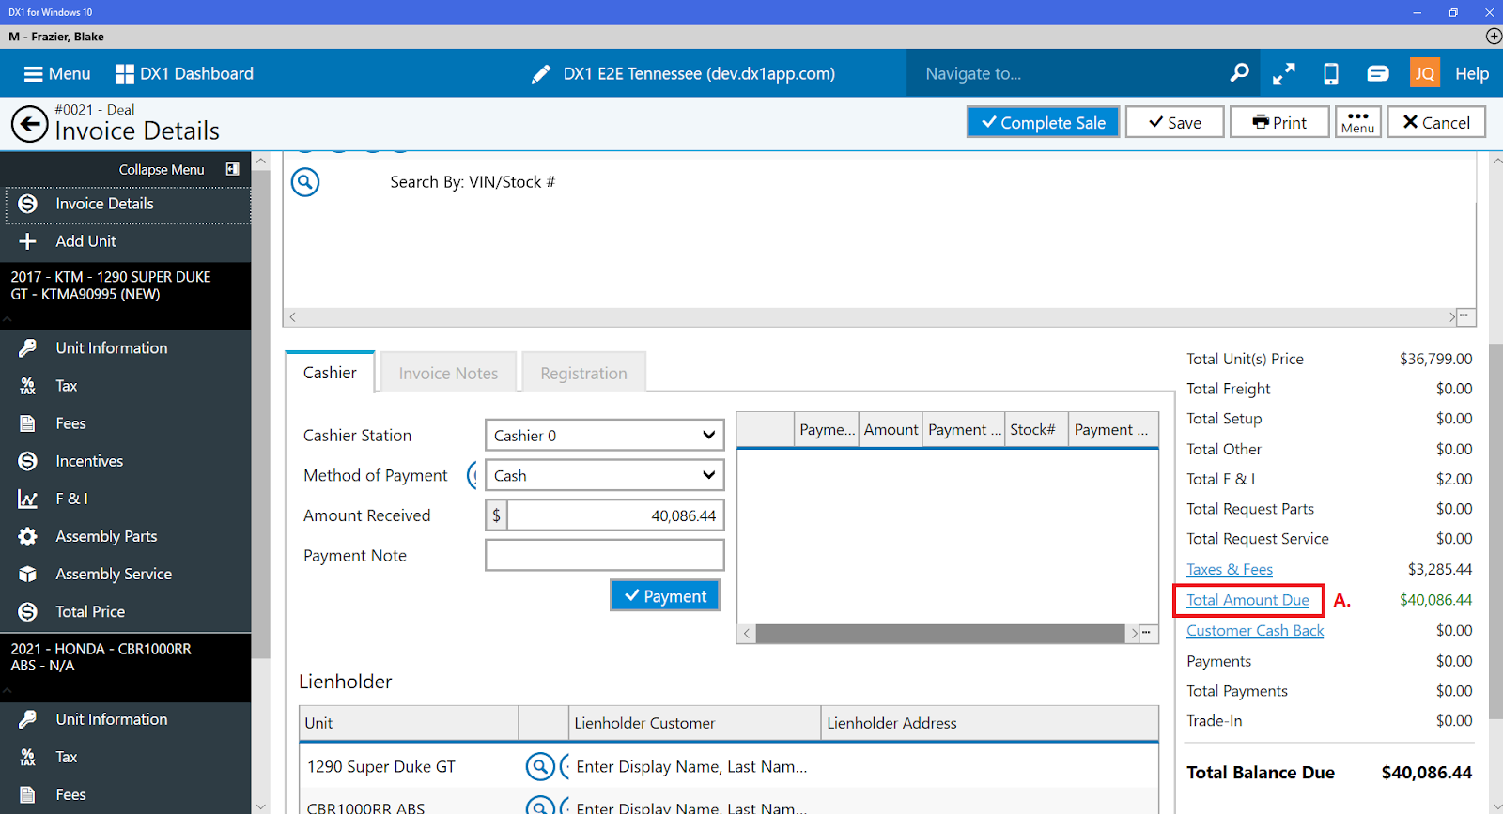Open the Total Amount Due link
The image size is (1503, 814).
1247,600
